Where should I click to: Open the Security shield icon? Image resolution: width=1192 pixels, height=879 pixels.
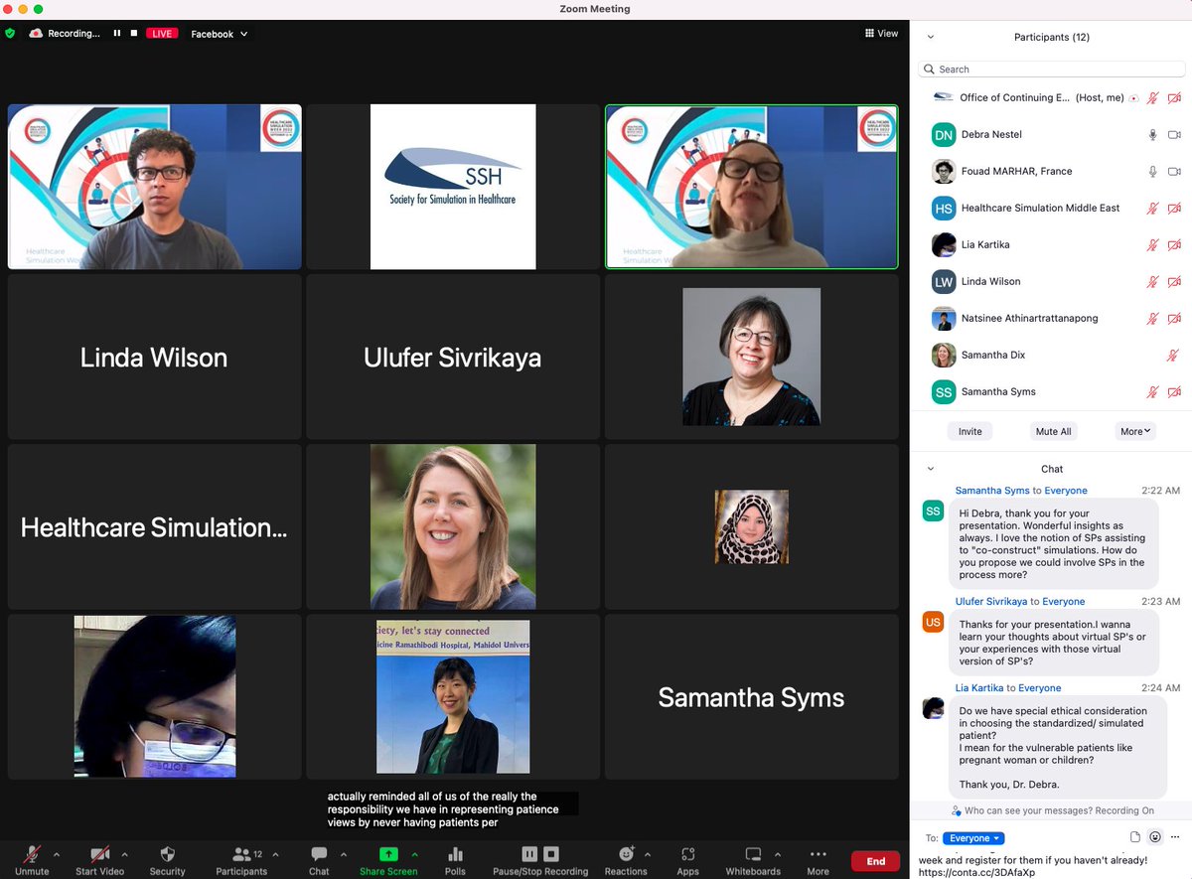tap(167, 854)
